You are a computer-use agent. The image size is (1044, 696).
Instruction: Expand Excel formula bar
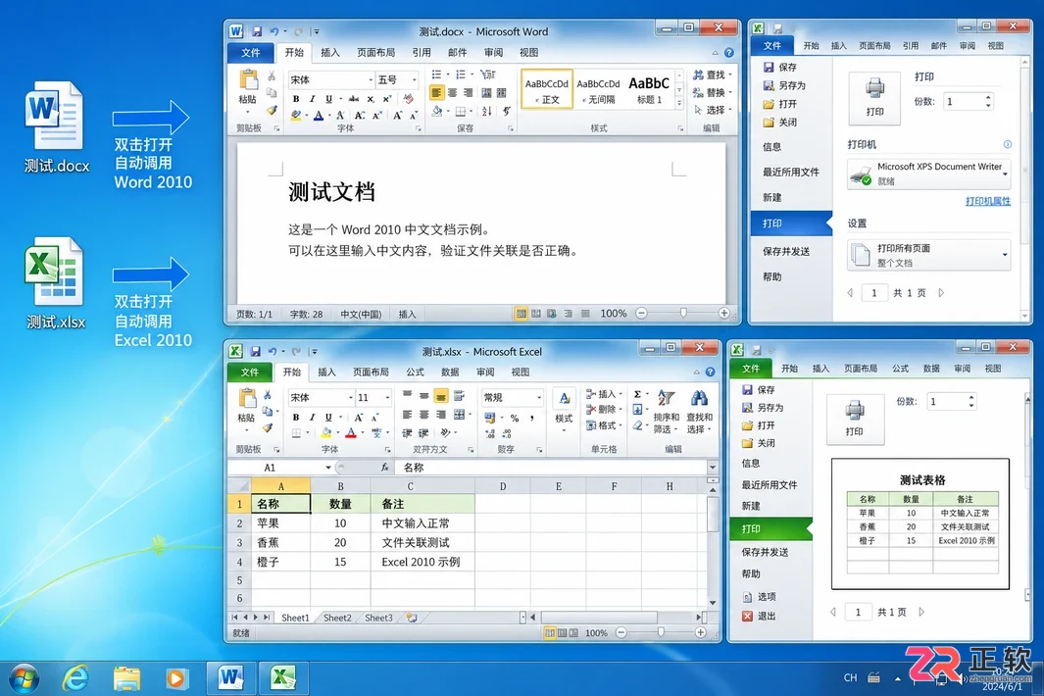[x=713, y=468]
